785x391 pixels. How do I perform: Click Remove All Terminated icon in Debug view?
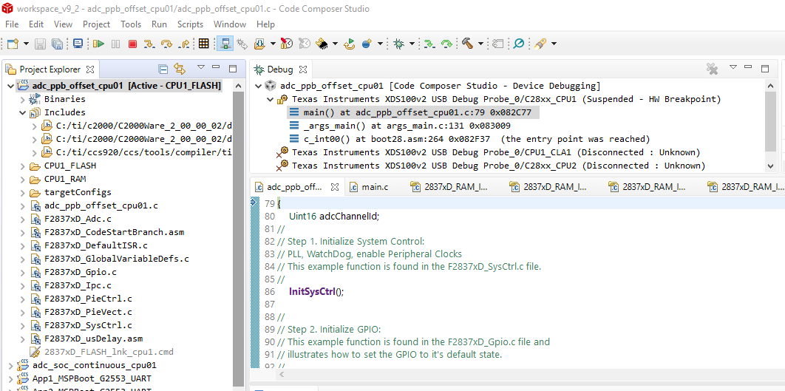(712, 69)
